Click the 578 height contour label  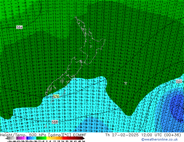[56, 97]
